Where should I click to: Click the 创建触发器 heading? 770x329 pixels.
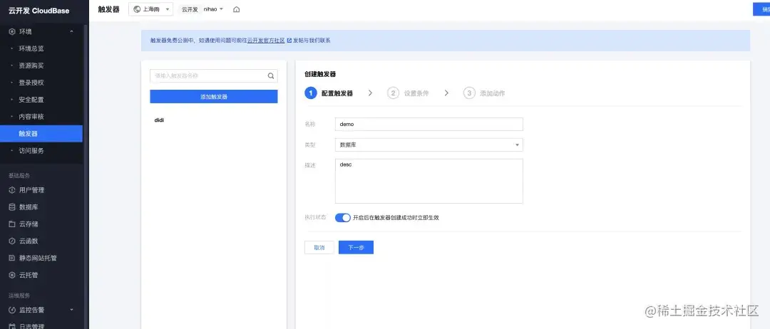click(320, 75)
